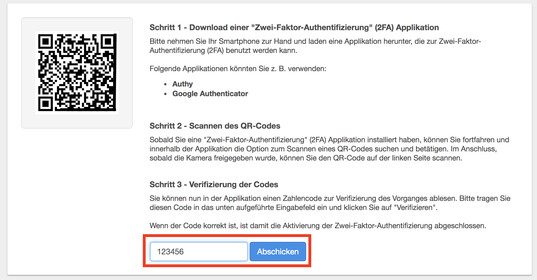
Task: Click the verification code input field
Action: (x=199, y=252)
